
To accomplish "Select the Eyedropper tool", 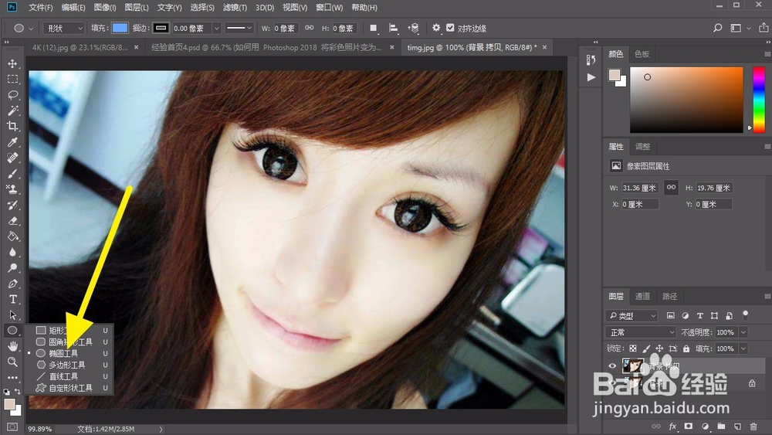I will 13,142.
